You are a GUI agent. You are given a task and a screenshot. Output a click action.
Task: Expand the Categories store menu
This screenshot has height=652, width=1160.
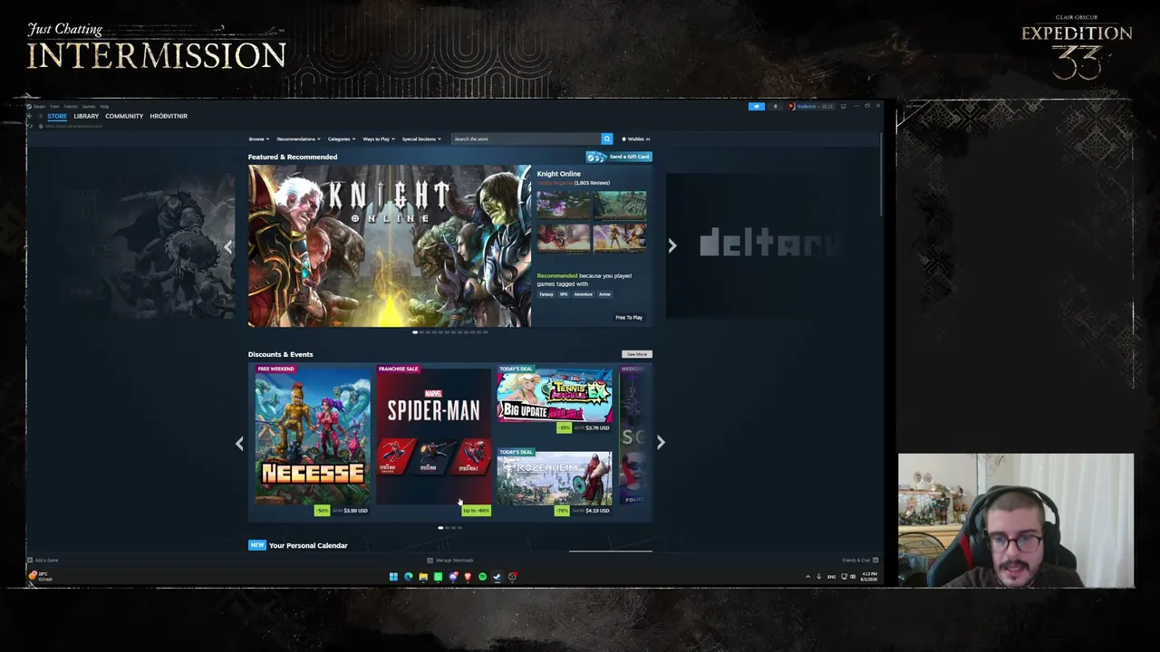[341, 139]
